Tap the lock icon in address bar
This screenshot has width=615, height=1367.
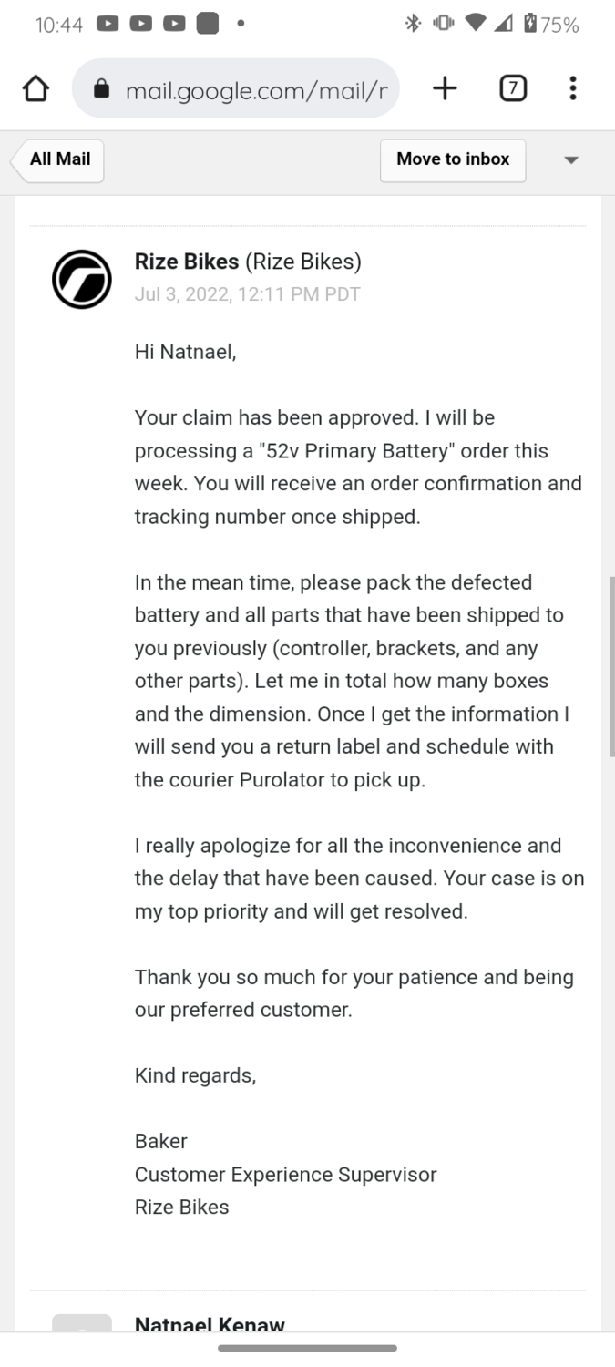pyautogui.click(x=102, y=89)
